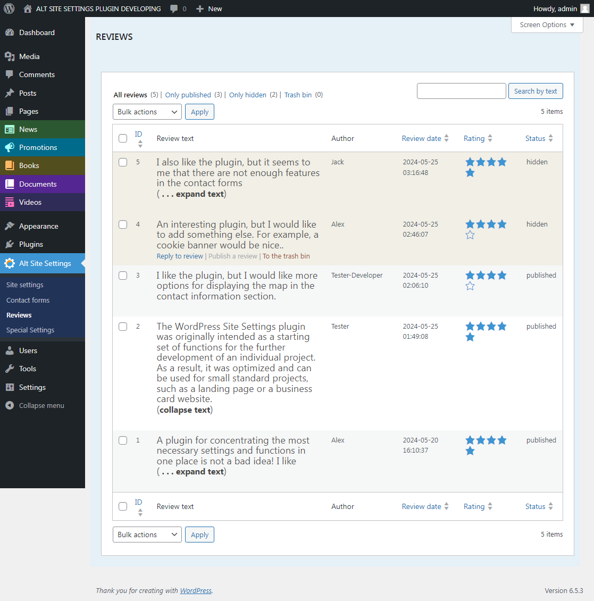The width and height of the screenshot is (594, 601).
Task: Click the bottom Apply button
Action: (199, 535)
